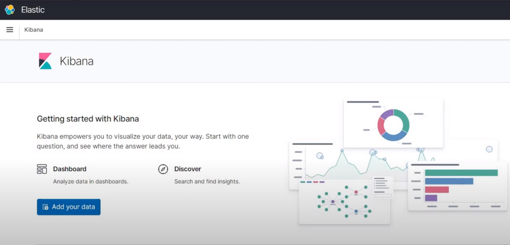Click the Elastic title text
Viewport: 510px width, 245px height.
33,10
